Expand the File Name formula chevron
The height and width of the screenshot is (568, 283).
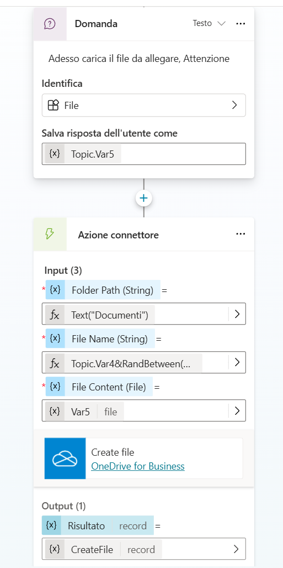[x=237, y=362]
